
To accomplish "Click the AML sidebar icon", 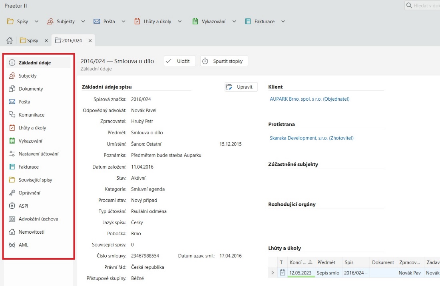I will [12, 245].
